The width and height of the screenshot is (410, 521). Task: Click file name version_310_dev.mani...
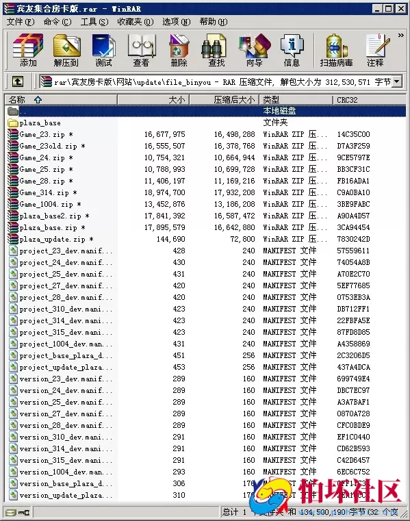click(66, 437)
